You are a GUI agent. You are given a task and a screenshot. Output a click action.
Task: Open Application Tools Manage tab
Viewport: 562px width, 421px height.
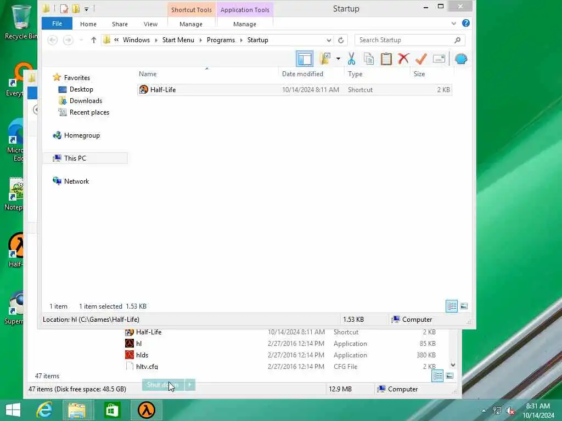pyautogui.click(x=244, y=24)
